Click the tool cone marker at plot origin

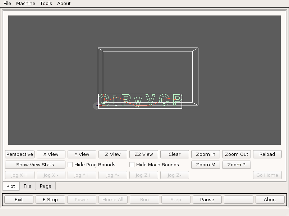click(x=96, y=106)
